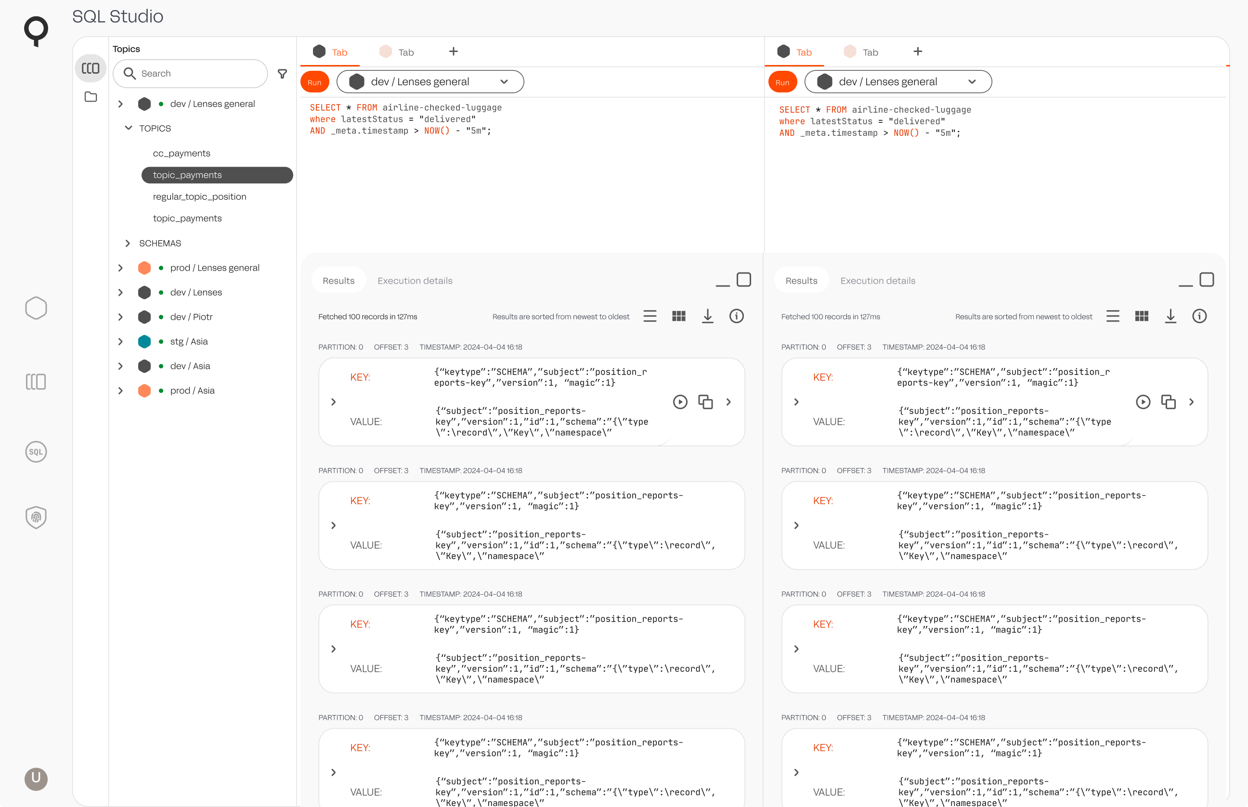This screenshot has width=1248, height=807.
Task: Open Execution details in right pane
Action: (878, 281)
